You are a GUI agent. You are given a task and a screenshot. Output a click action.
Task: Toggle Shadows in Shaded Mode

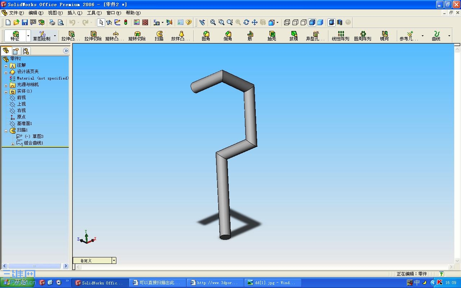[331, 22]
